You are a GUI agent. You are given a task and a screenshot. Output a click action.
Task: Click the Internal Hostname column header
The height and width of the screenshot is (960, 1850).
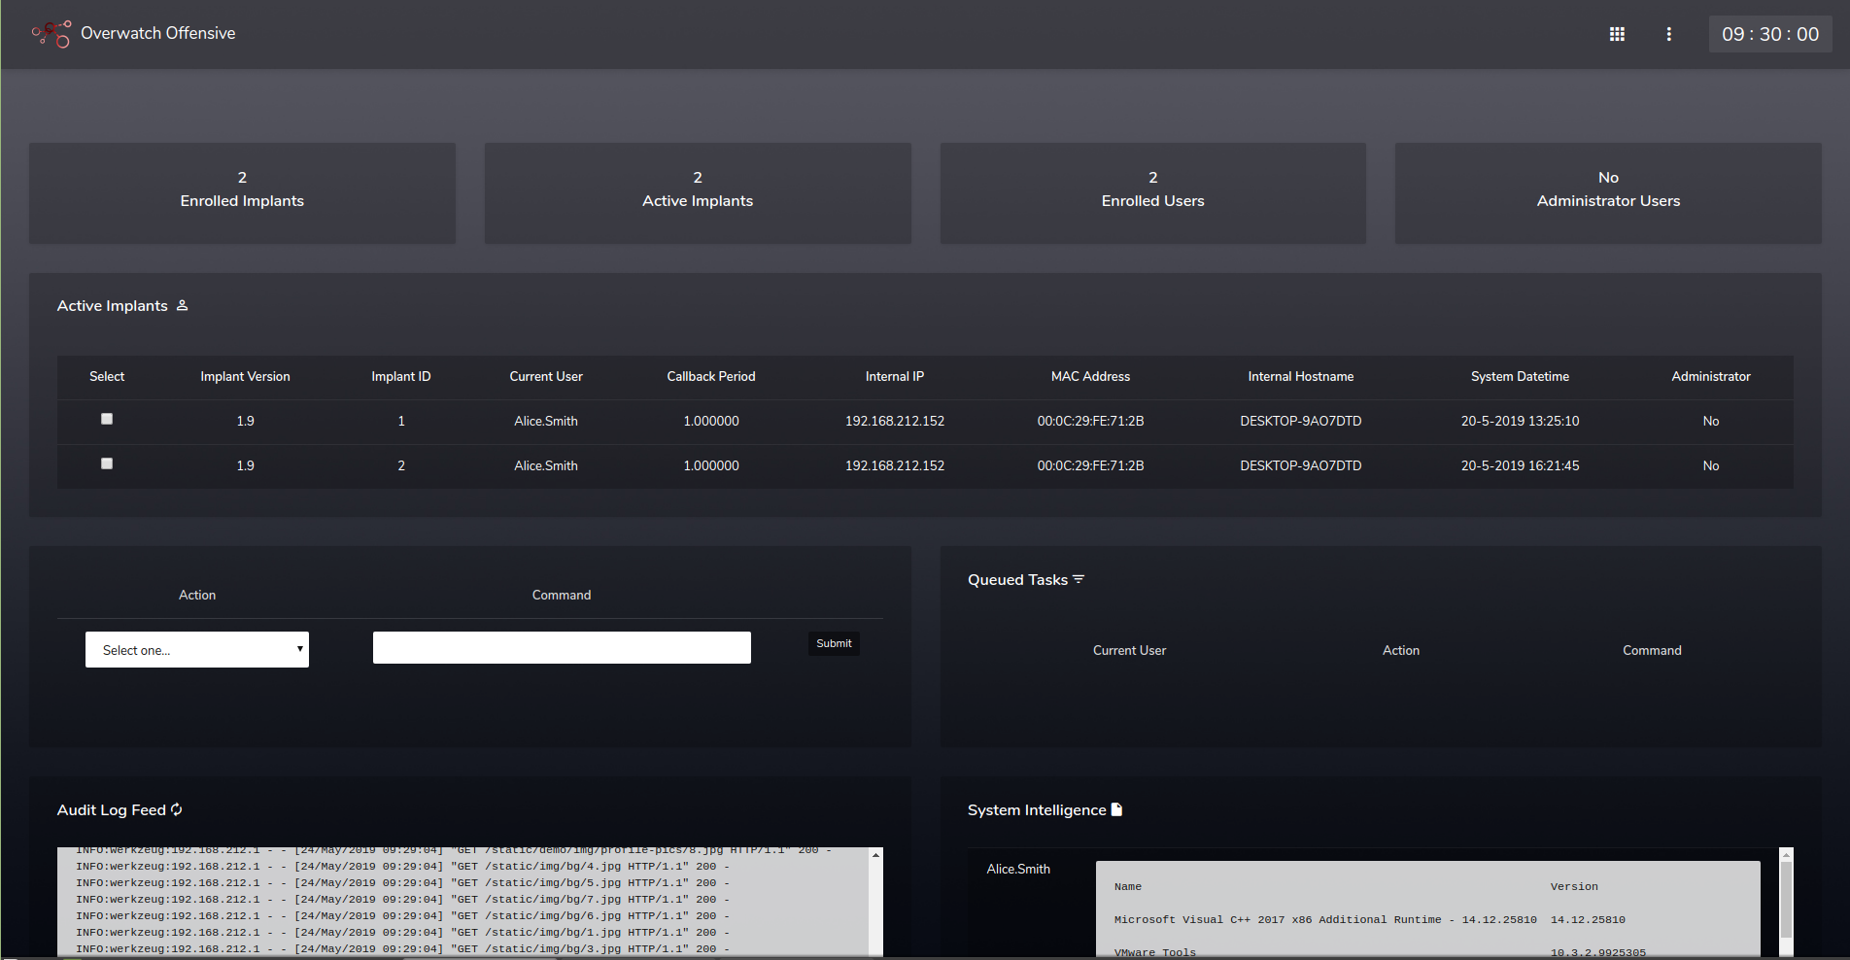coord(1301,376)
